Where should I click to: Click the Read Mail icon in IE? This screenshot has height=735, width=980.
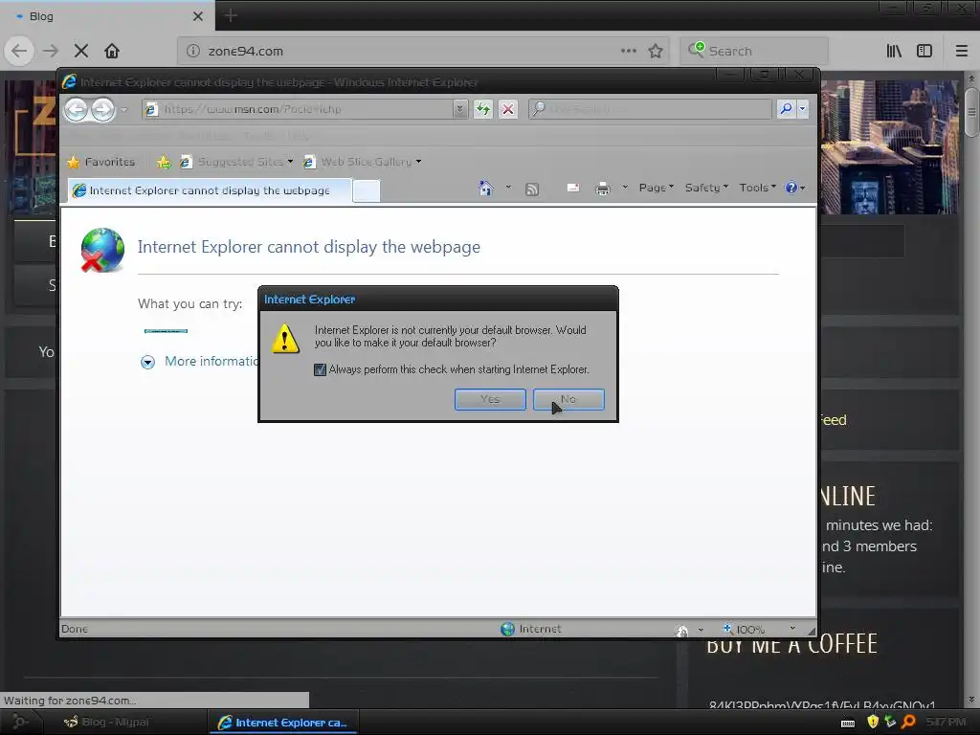573,188
